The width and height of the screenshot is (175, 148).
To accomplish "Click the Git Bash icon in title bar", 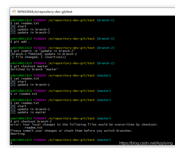I will coord(14,12).
